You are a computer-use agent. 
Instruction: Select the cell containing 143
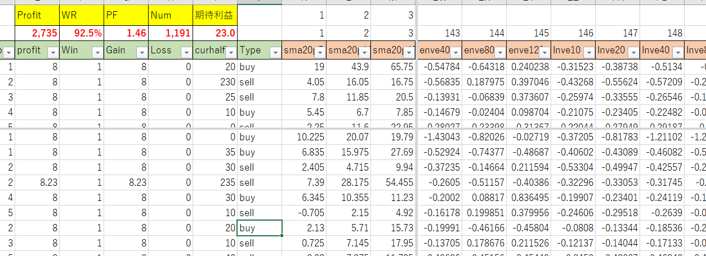click(440, 33)
